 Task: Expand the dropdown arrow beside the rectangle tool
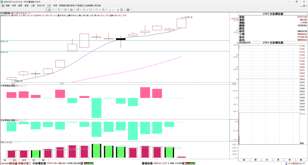(x=94, y=10)
